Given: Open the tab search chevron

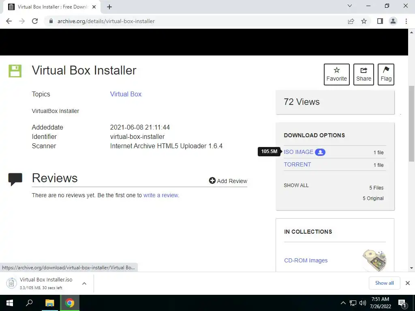Looking at the screenshot, I should 350,6.
